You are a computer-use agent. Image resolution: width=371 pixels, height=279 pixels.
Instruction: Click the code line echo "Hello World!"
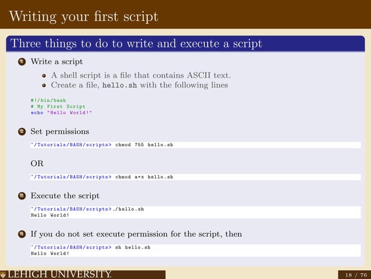point(61,112)
